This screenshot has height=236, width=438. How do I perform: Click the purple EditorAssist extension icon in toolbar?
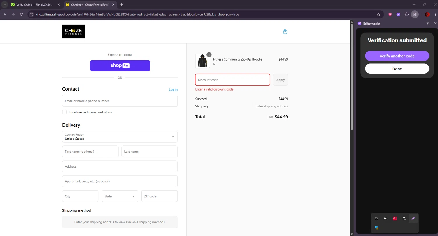tap(398, 14)
